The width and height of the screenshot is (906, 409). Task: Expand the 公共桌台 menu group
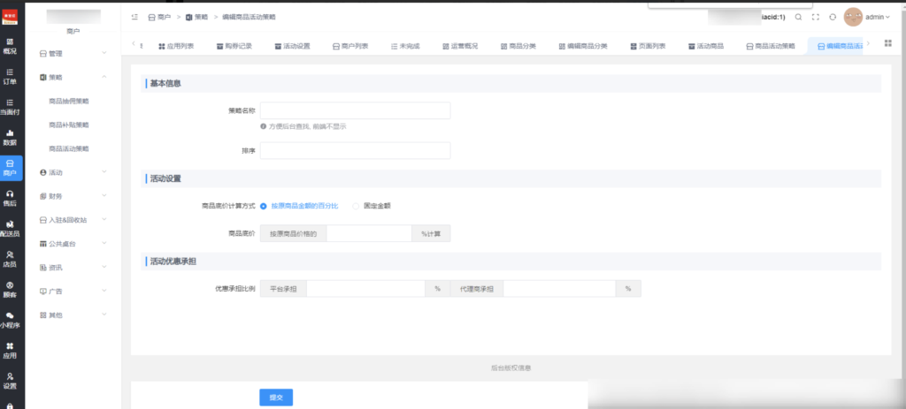point(73,244)
